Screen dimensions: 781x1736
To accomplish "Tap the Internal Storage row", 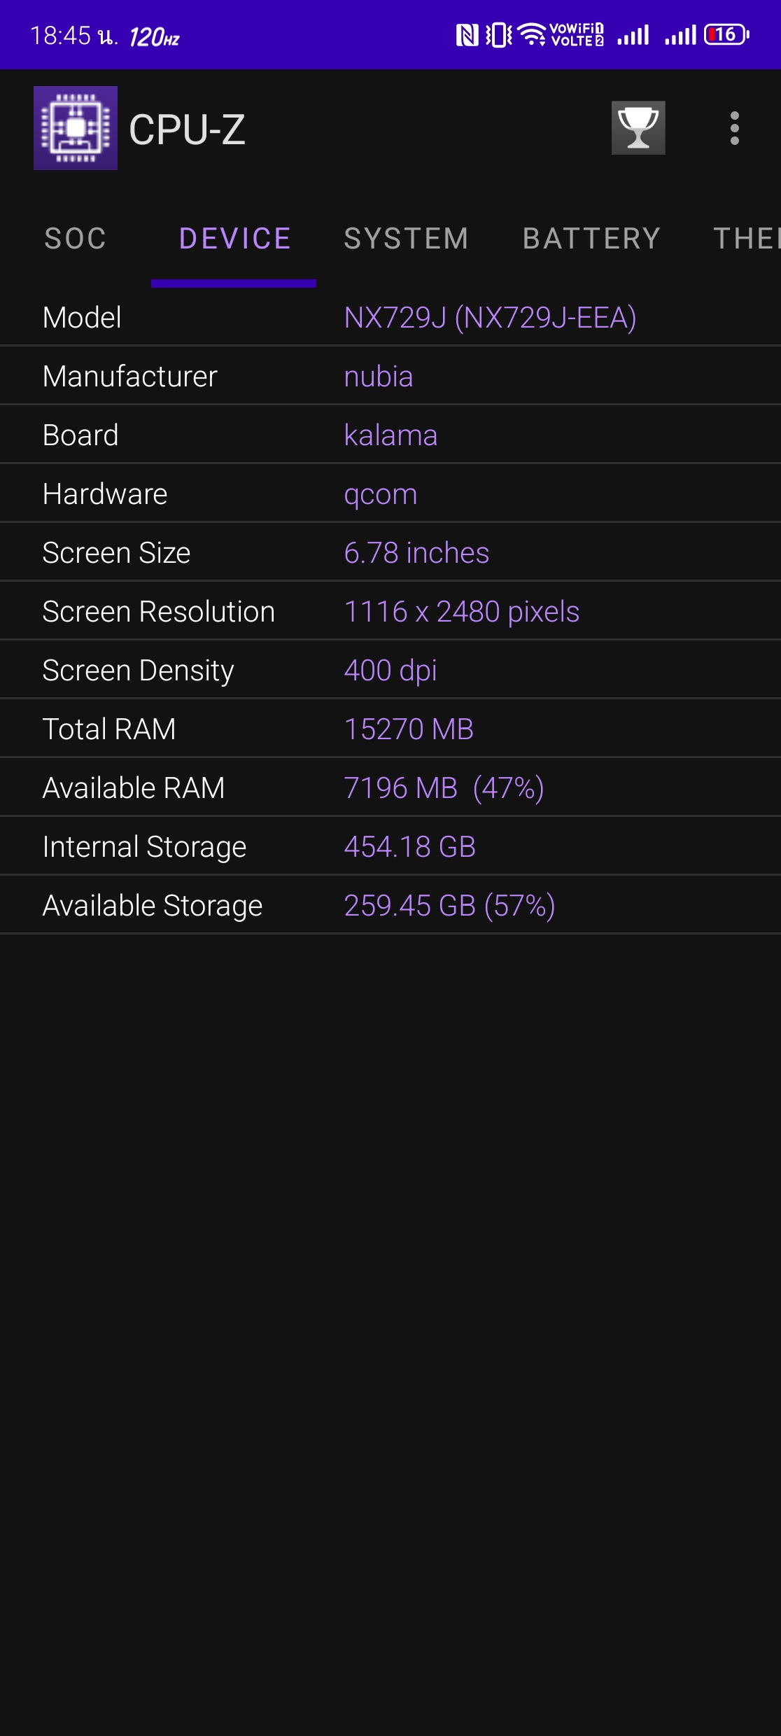I will [390, 846].
